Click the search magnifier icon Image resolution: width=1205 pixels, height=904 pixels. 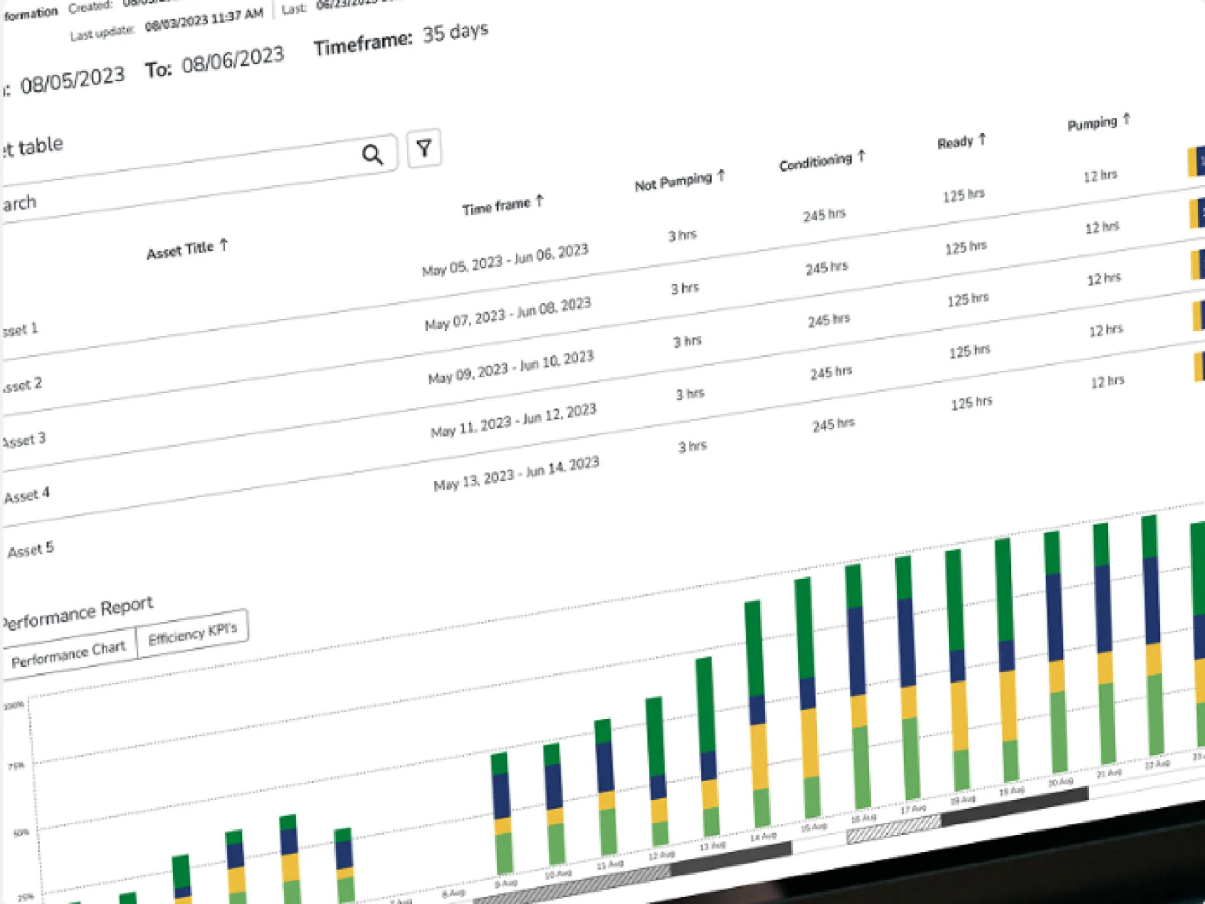tap(372, 154)
